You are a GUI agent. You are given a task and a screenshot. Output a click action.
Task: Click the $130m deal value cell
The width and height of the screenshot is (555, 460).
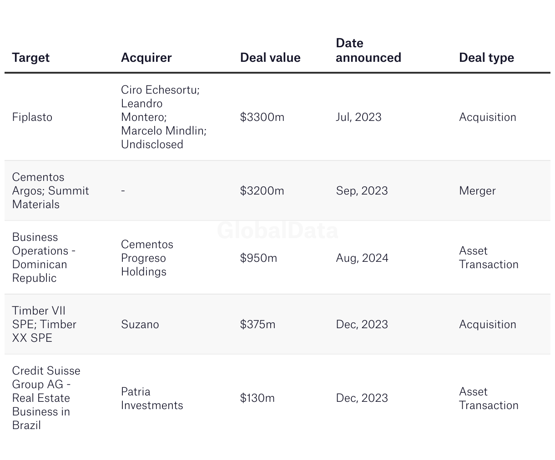coord(257,398)
